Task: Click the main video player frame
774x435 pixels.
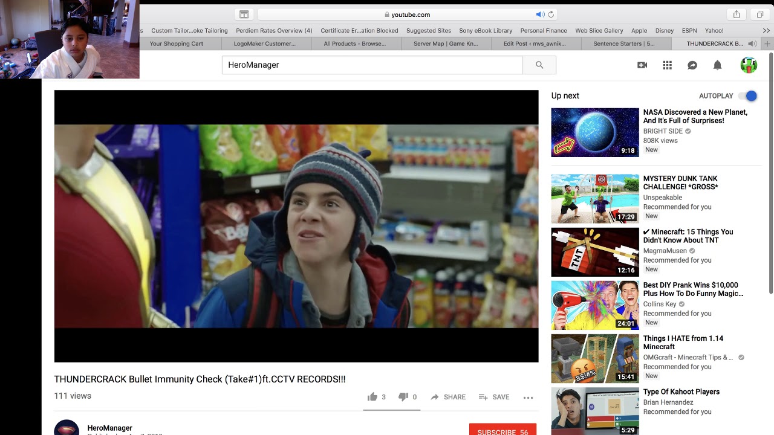Action: (296, 226)
